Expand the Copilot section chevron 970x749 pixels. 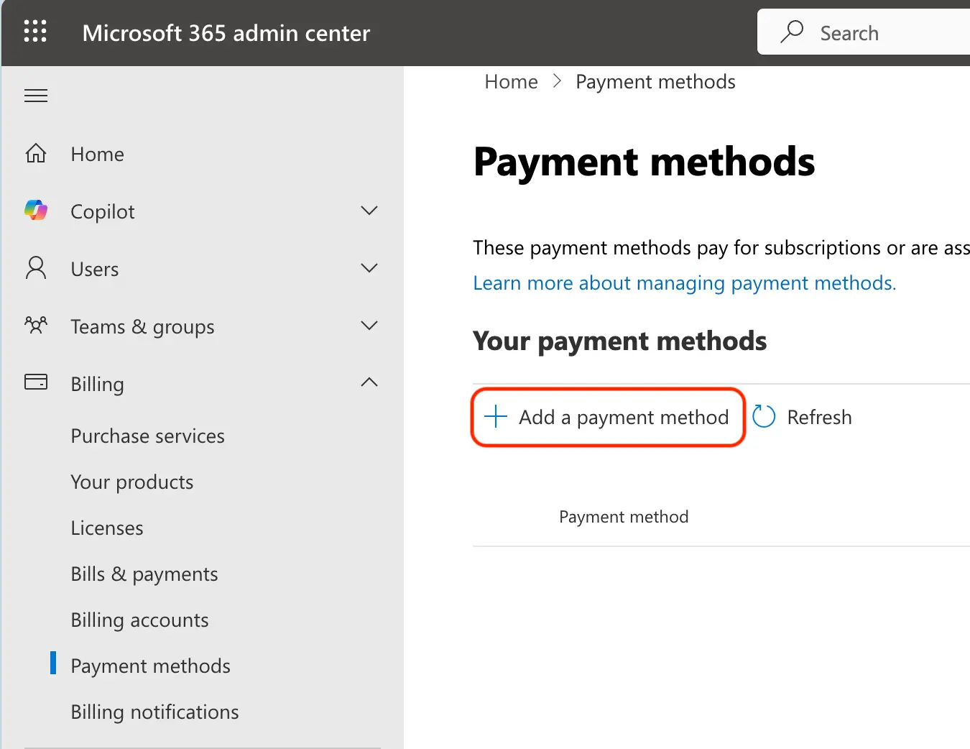click(369, 211)
